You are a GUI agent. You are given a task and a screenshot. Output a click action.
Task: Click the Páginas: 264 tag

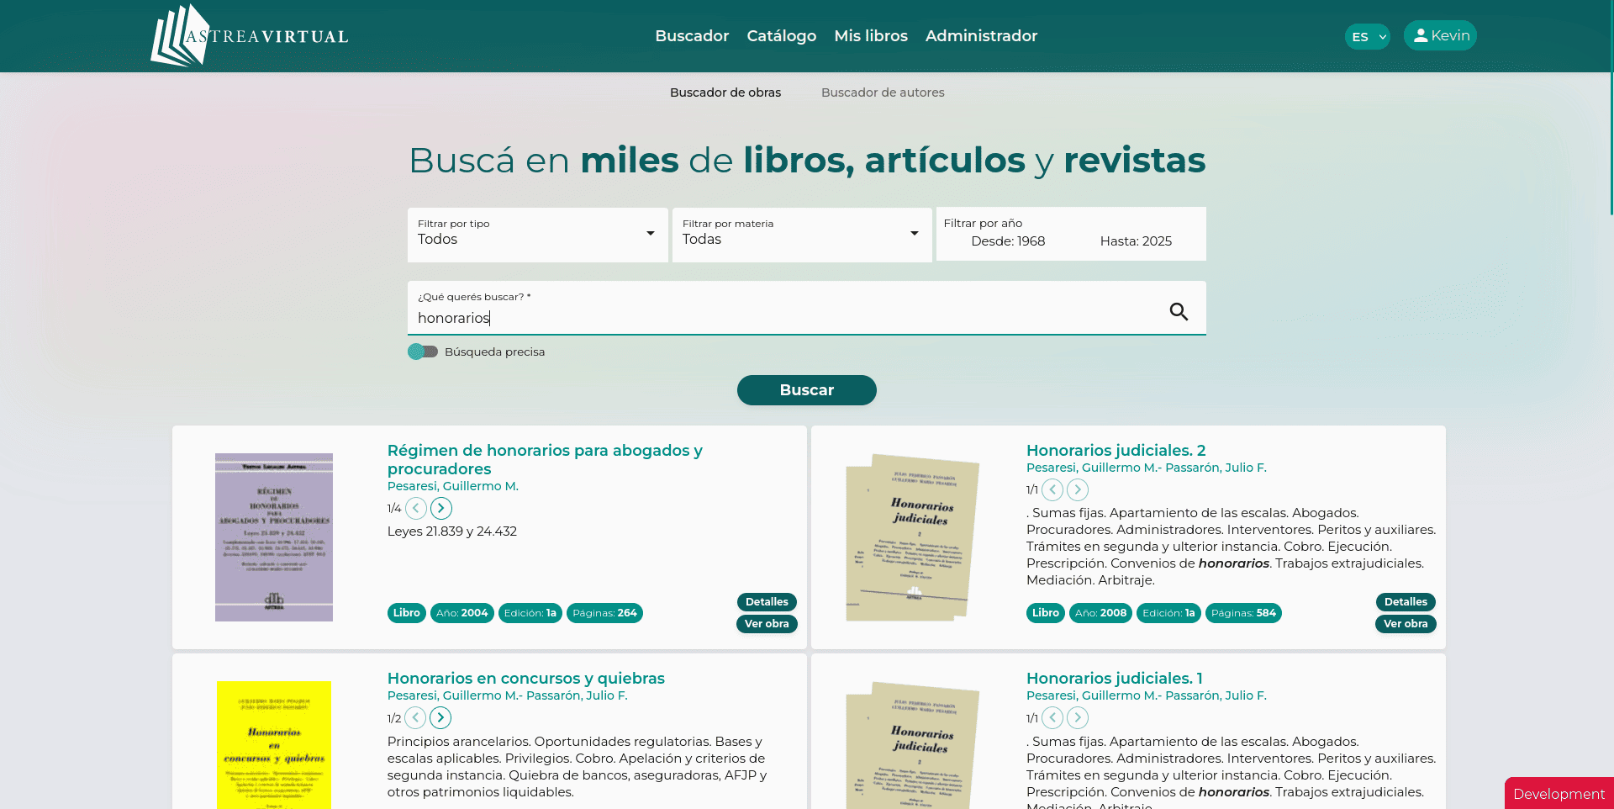click(604, 613)
